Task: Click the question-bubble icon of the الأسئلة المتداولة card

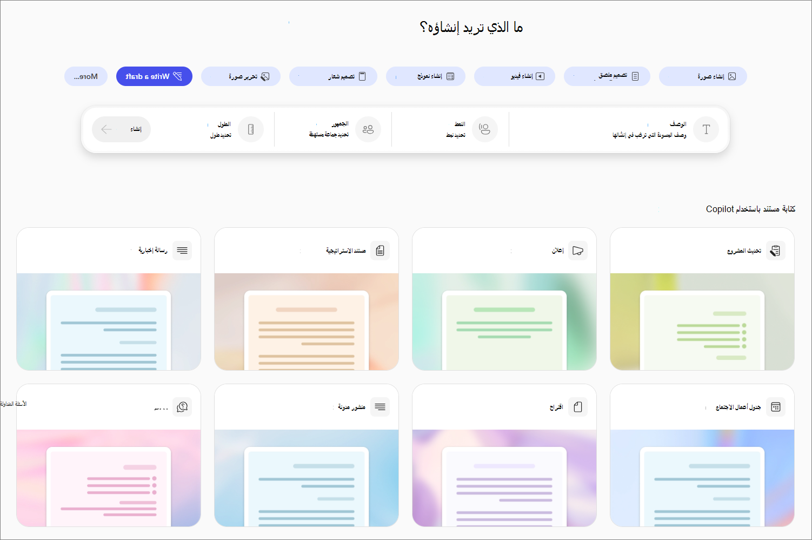Action: tap(182, 407)
